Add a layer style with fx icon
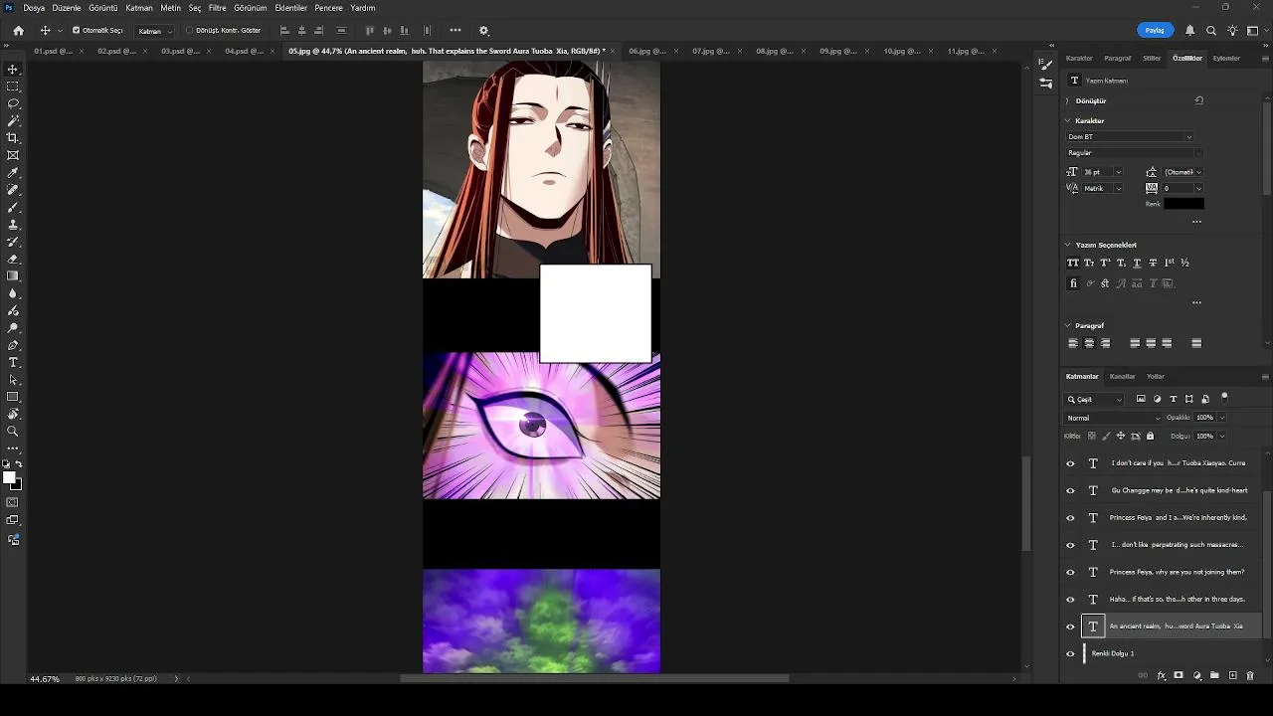1273x716 pixels. [x=1161, y=676]
